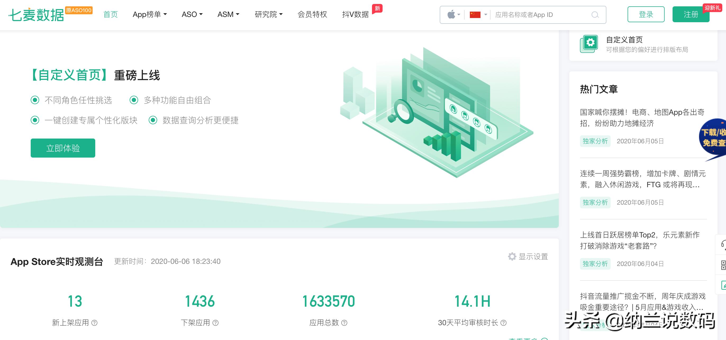
Task: Expand country selector arrow beside China flag
Action: click(x=485, y=15)
